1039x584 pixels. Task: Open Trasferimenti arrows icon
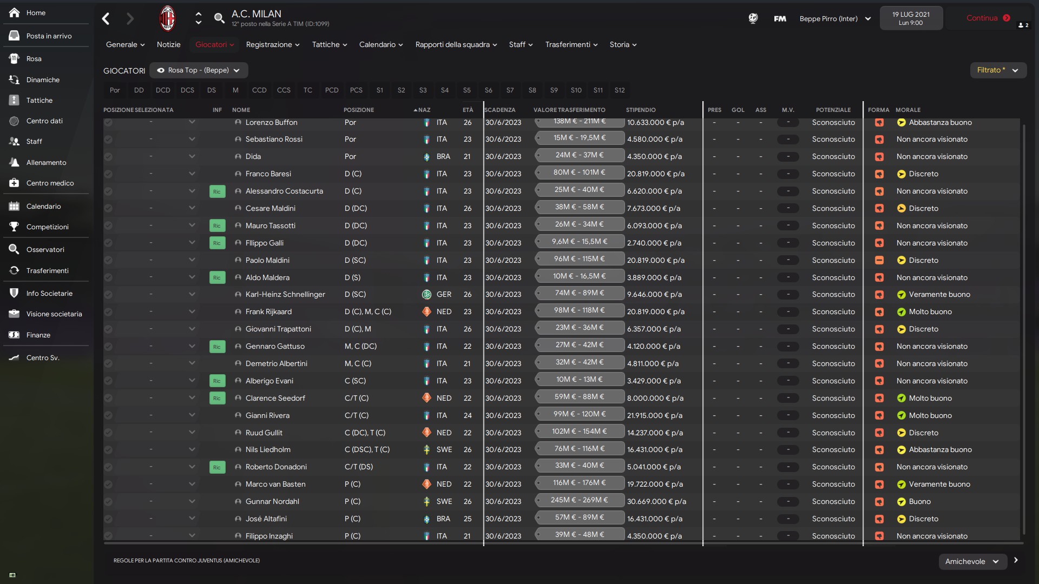(x=14, y=270)
